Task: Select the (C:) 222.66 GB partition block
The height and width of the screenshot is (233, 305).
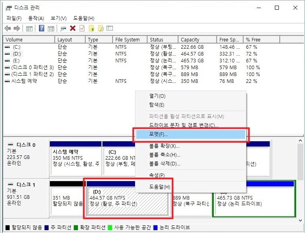Action: 119,159
